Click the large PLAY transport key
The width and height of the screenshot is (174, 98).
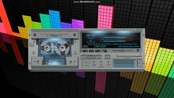[91, 57]
